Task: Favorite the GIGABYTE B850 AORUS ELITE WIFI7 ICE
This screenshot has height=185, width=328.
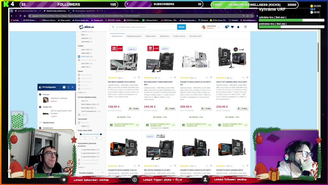Action: (x=211, y=78)
